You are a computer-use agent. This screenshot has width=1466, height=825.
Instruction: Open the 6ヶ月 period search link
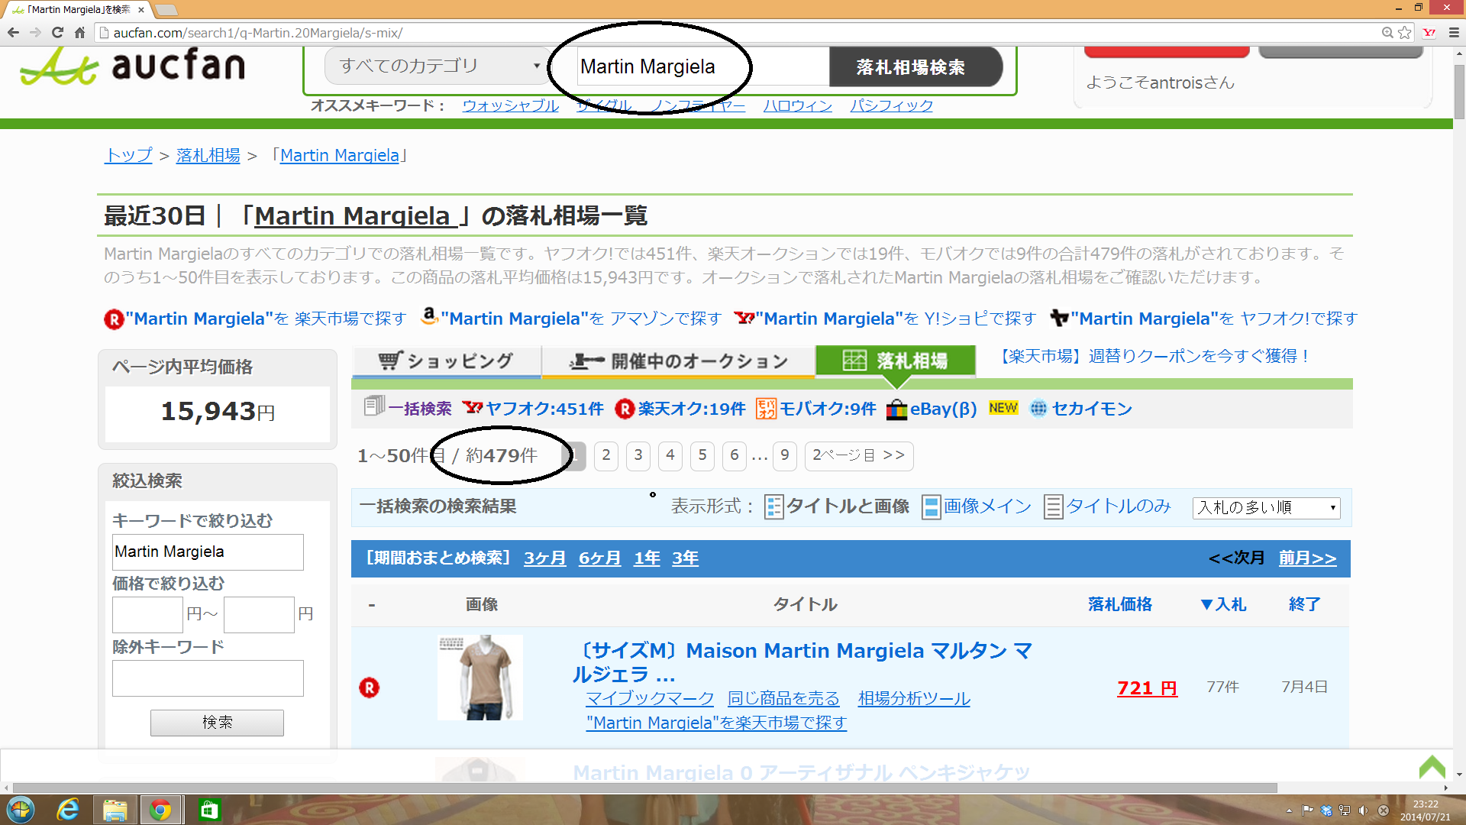(x=600, y=558)
